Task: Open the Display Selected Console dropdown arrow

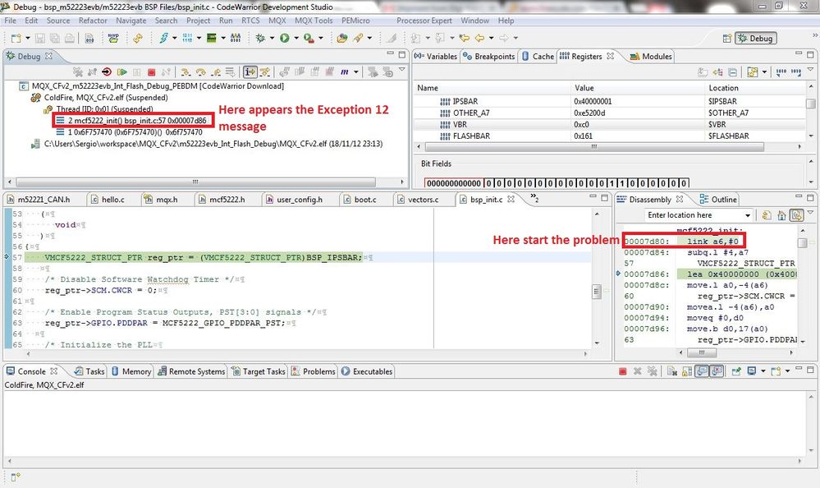Action: click(x=763, y=371)
